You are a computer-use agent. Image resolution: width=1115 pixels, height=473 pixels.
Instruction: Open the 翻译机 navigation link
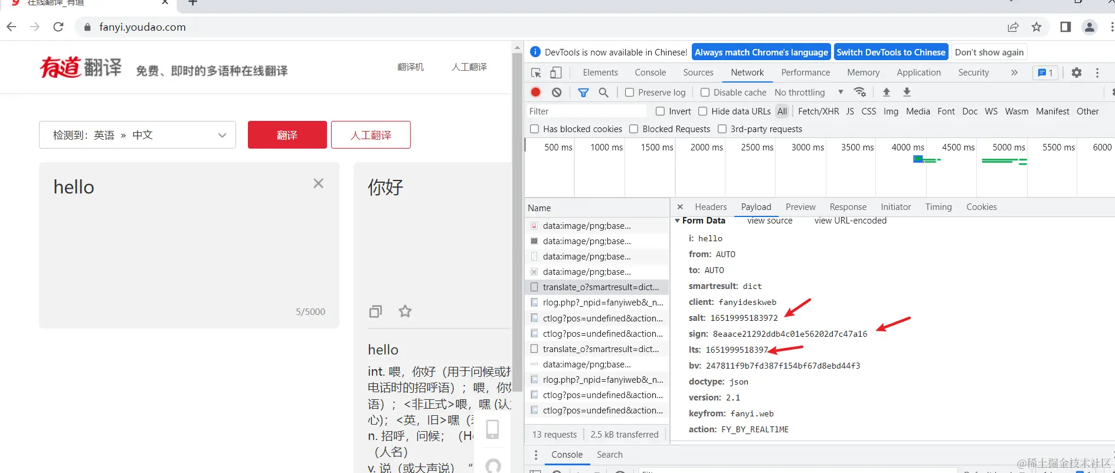[x=411, y=67]
